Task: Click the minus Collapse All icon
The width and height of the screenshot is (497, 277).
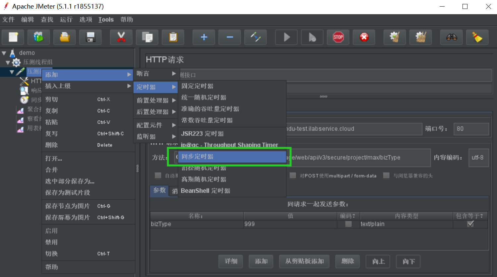Action: (x=230, y=37)
